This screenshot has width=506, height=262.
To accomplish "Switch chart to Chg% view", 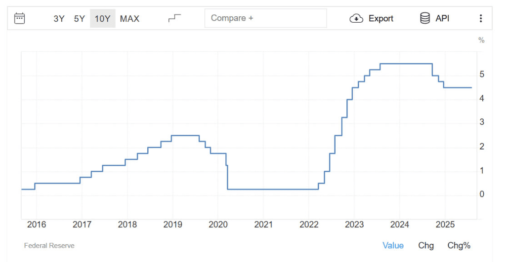I will tap(459, 245).
